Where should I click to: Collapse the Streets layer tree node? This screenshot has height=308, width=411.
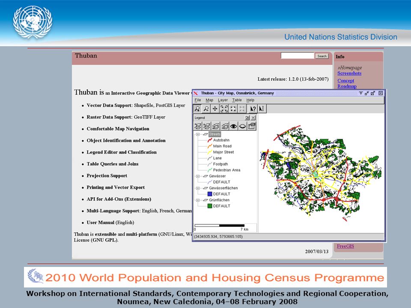pos(198,134)
